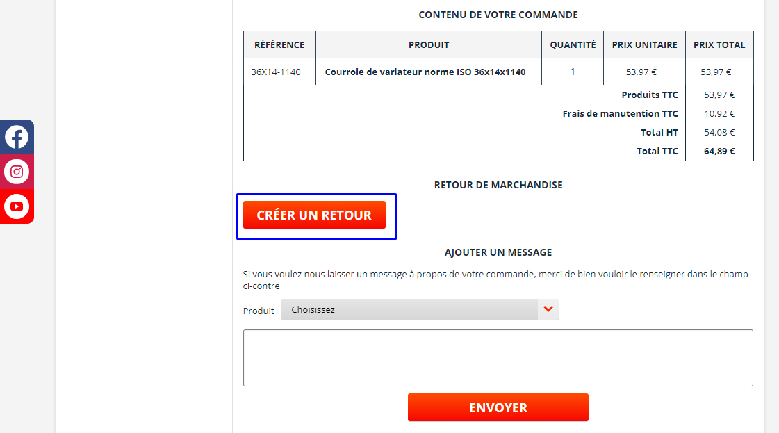Click the Créer un retour button
The height and width of the screenshot is (433, 779).
(314, 215)
